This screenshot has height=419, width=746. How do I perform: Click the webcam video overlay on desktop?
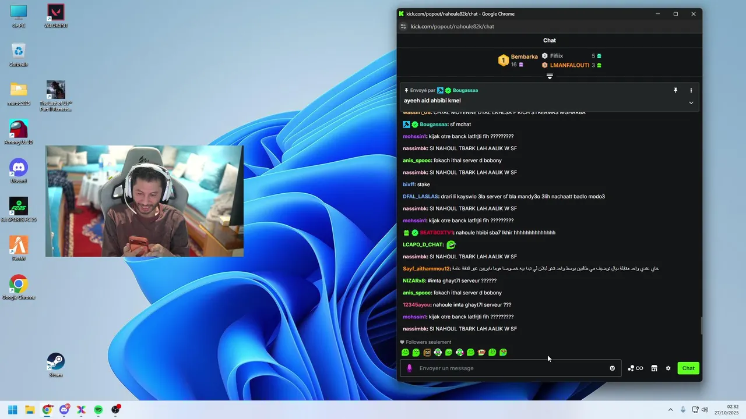tap(145, 201)
